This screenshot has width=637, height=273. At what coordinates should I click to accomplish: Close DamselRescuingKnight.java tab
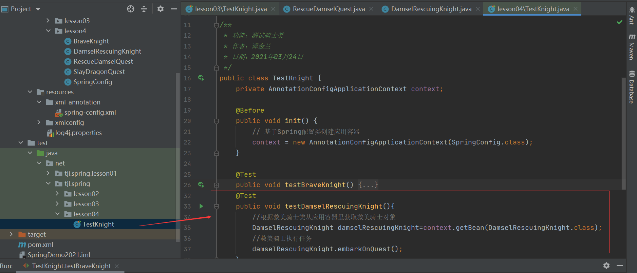[x=478, y=9]
